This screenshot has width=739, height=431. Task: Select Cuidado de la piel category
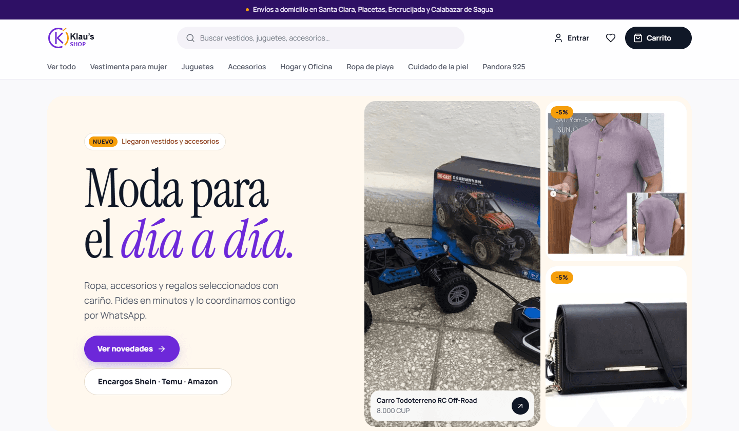click(438, 67)
